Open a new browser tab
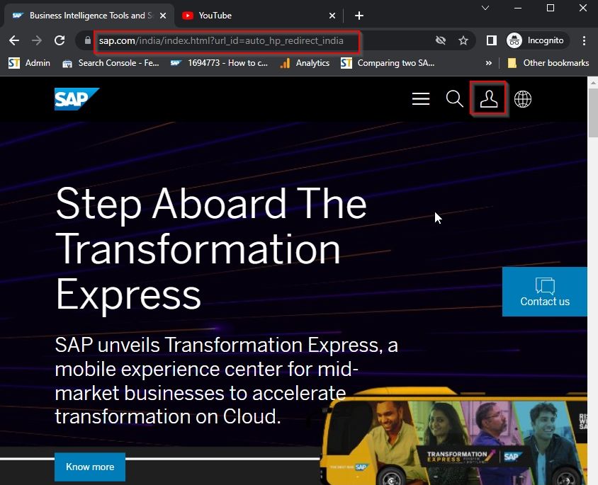 click(359, 16)
